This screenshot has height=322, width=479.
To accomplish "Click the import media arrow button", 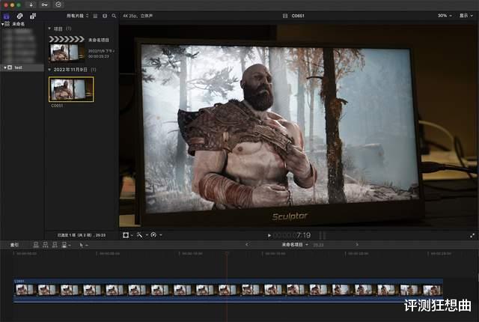I will (31, 4).
